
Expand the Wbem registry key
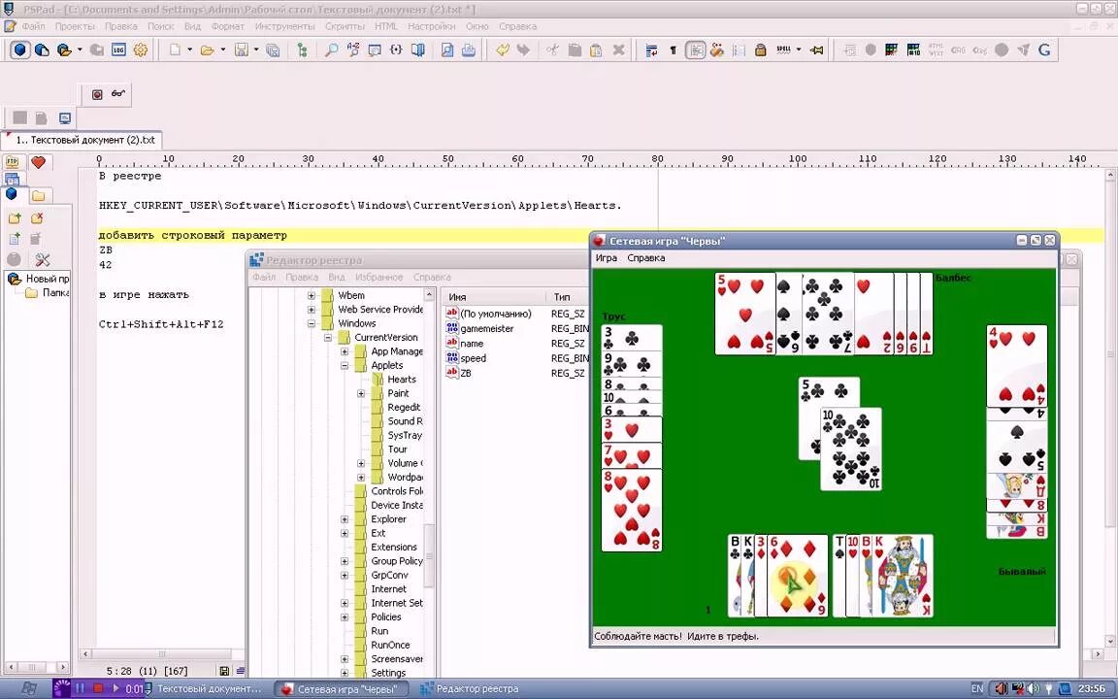[x=311, y=295]
